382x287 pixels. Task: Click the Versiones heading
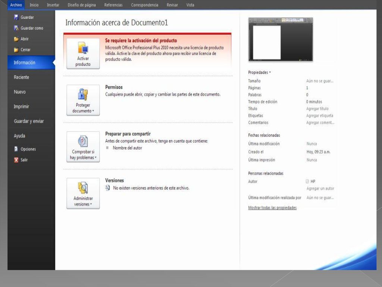point(115,180)
